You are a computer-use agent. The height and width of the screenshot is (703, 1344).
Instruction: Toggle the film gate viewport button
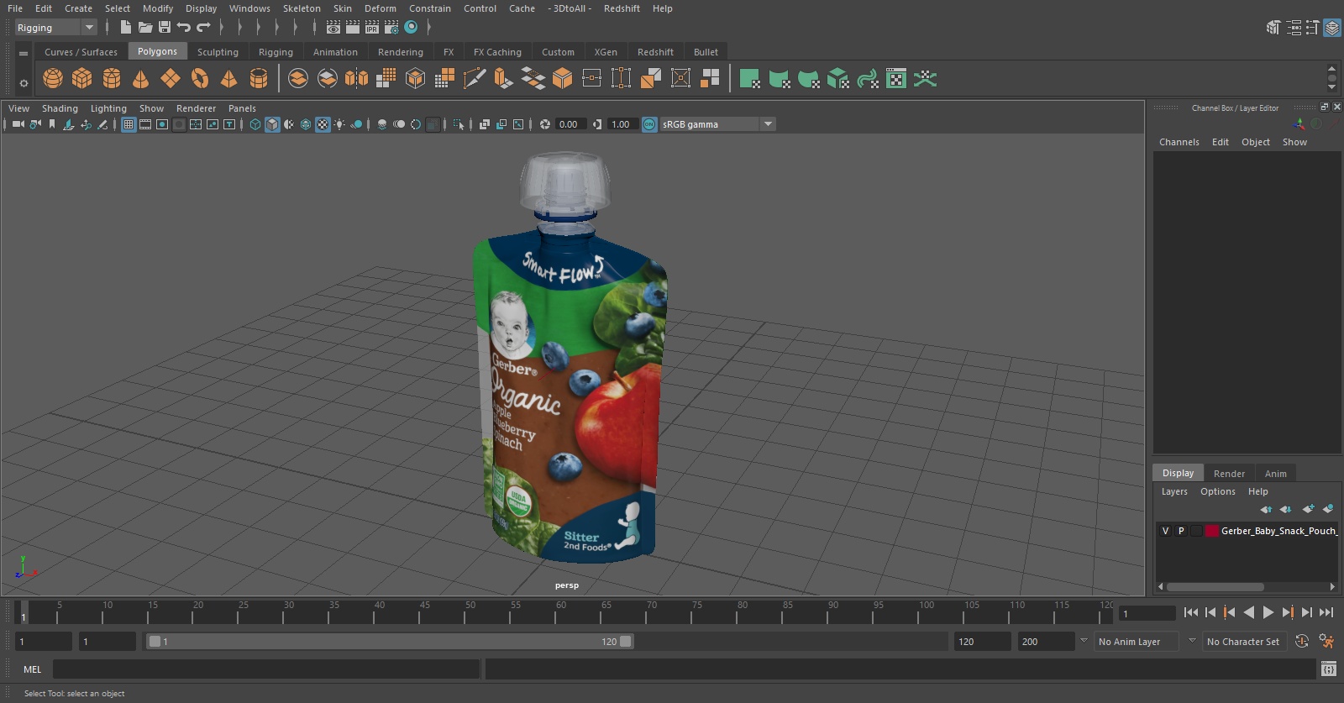tap(145, 124)
